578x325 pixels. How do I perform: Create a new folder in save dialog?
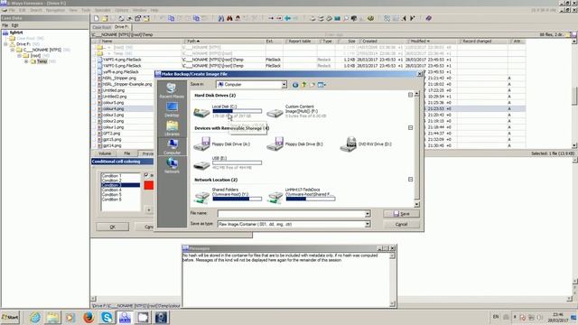[x=312, y=85]
